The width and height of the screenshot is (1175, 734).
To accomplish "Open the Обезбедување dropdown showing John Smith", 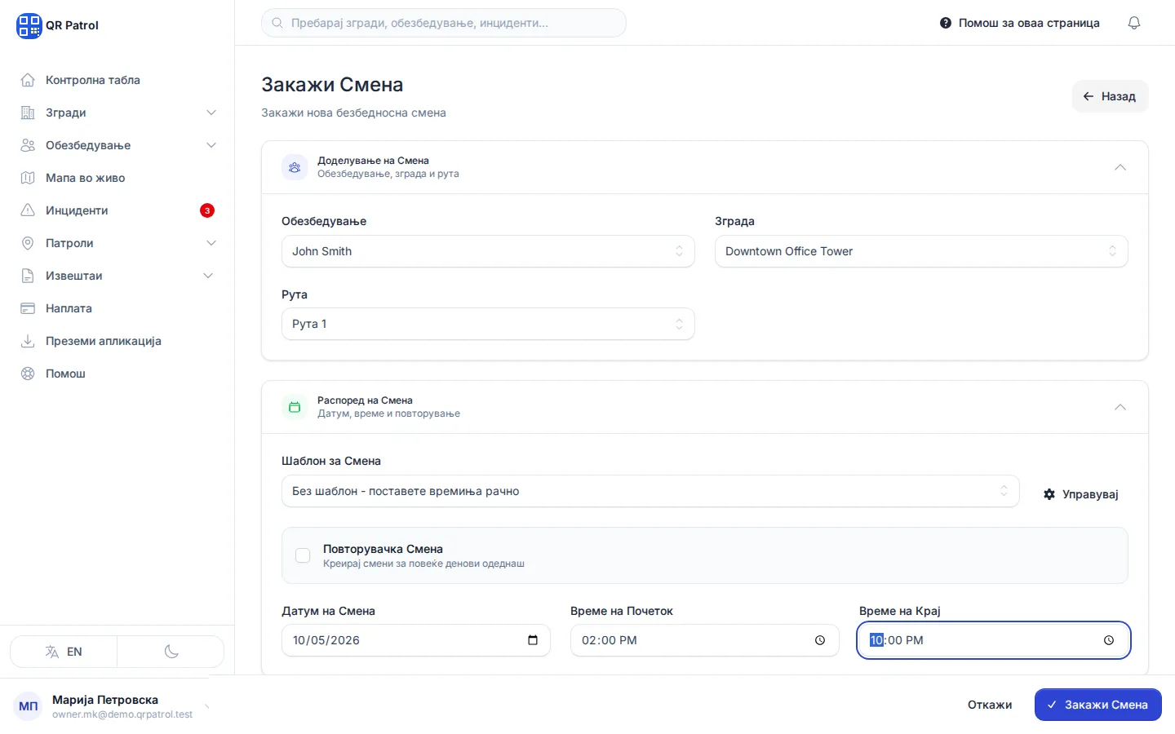I will pos(488,251).
